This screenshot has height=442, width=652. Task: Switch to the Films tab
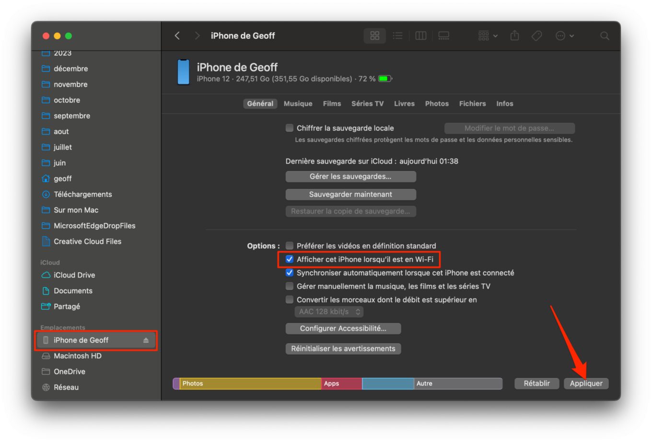[x=332, y=104]
